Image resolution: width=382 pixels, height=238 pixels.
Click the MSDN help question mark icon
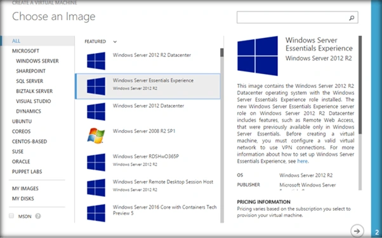[38, 216]
